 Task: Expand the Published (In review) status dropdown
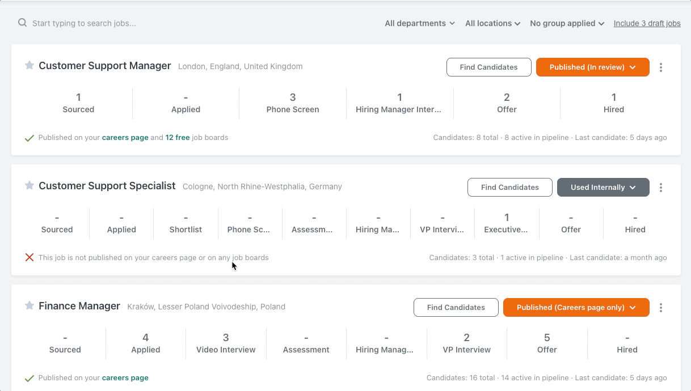point(593,67)
